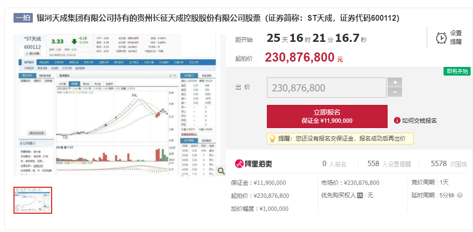
Task: Click the lightbulb reminder icon
Action: 272,139
